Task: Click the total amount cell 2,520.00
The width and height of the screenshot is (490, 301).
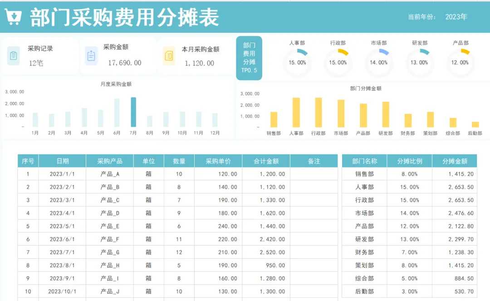Action: (266, 252)
